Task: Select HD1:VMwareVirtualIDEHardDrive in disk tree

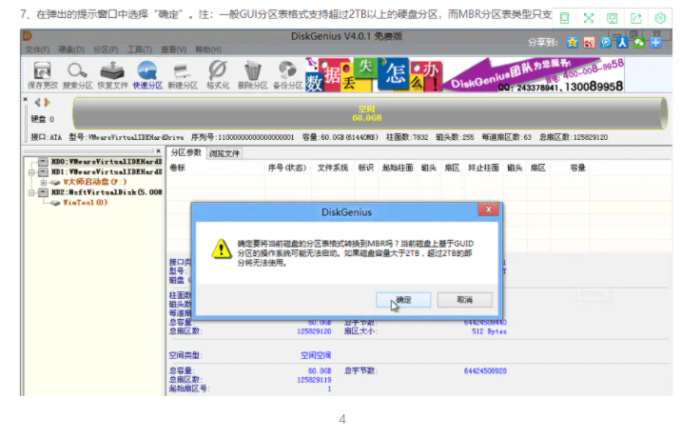Action: pyautogui.click(x=107, y=171)
